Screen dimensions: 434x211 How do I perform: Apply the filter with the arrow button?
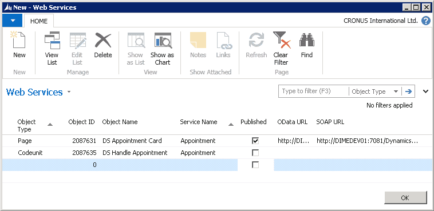408,91
